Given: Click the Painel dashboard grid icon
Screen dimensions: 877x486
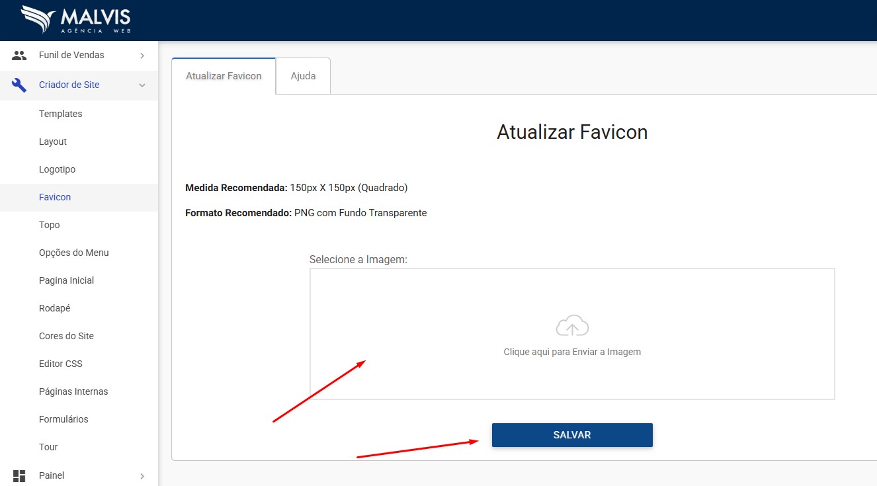Looking at the screenshot, I should [19, 475].
